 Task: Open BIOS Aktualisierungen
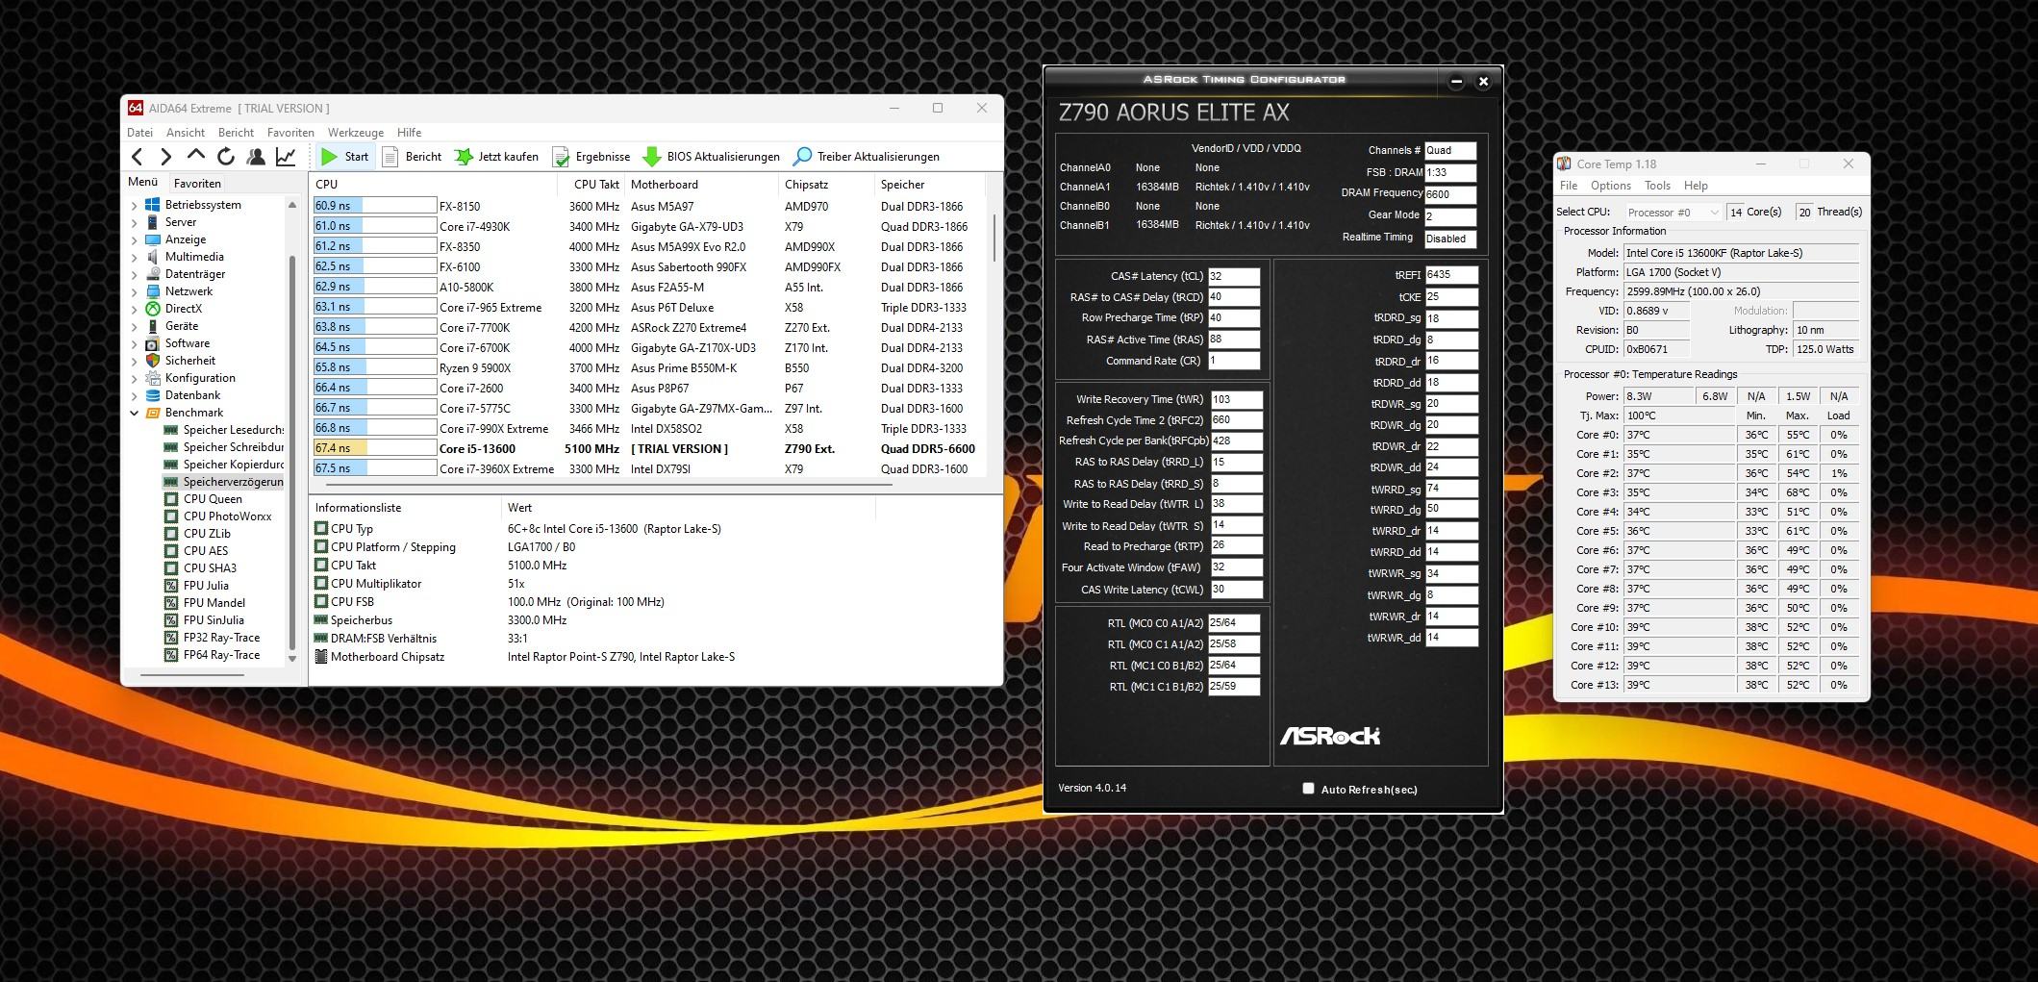(x=711, y=157)
